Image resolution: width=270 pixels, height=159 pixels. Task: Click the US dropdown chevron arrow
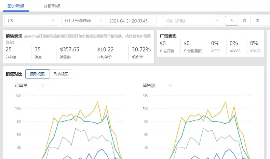53,20
